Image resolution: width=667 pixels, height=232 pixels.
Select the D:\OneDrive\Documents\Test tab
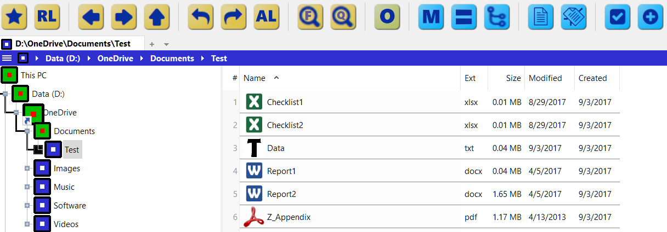(72, 43)
